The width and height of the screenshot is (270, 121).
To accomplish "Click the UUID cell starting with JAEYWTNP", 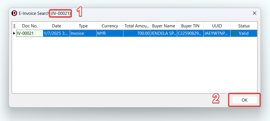I will [x=217, y=33].
